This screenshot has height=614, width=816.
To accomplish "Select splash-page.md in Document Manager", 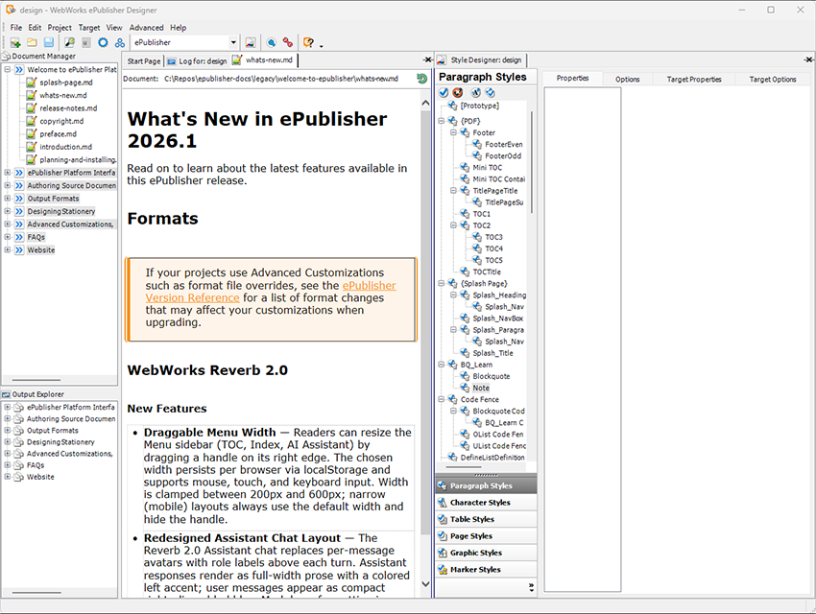I will [x=66, y=83].
